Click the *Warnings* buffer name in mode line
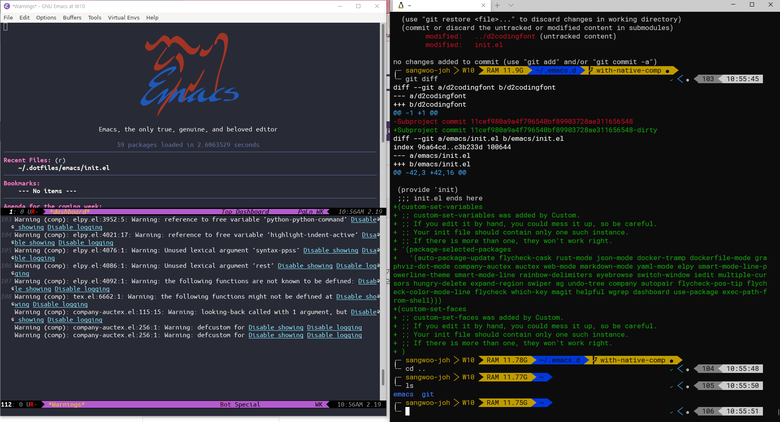Image resolution: width=780 pixels, height=422 pixels. [67, 405]
